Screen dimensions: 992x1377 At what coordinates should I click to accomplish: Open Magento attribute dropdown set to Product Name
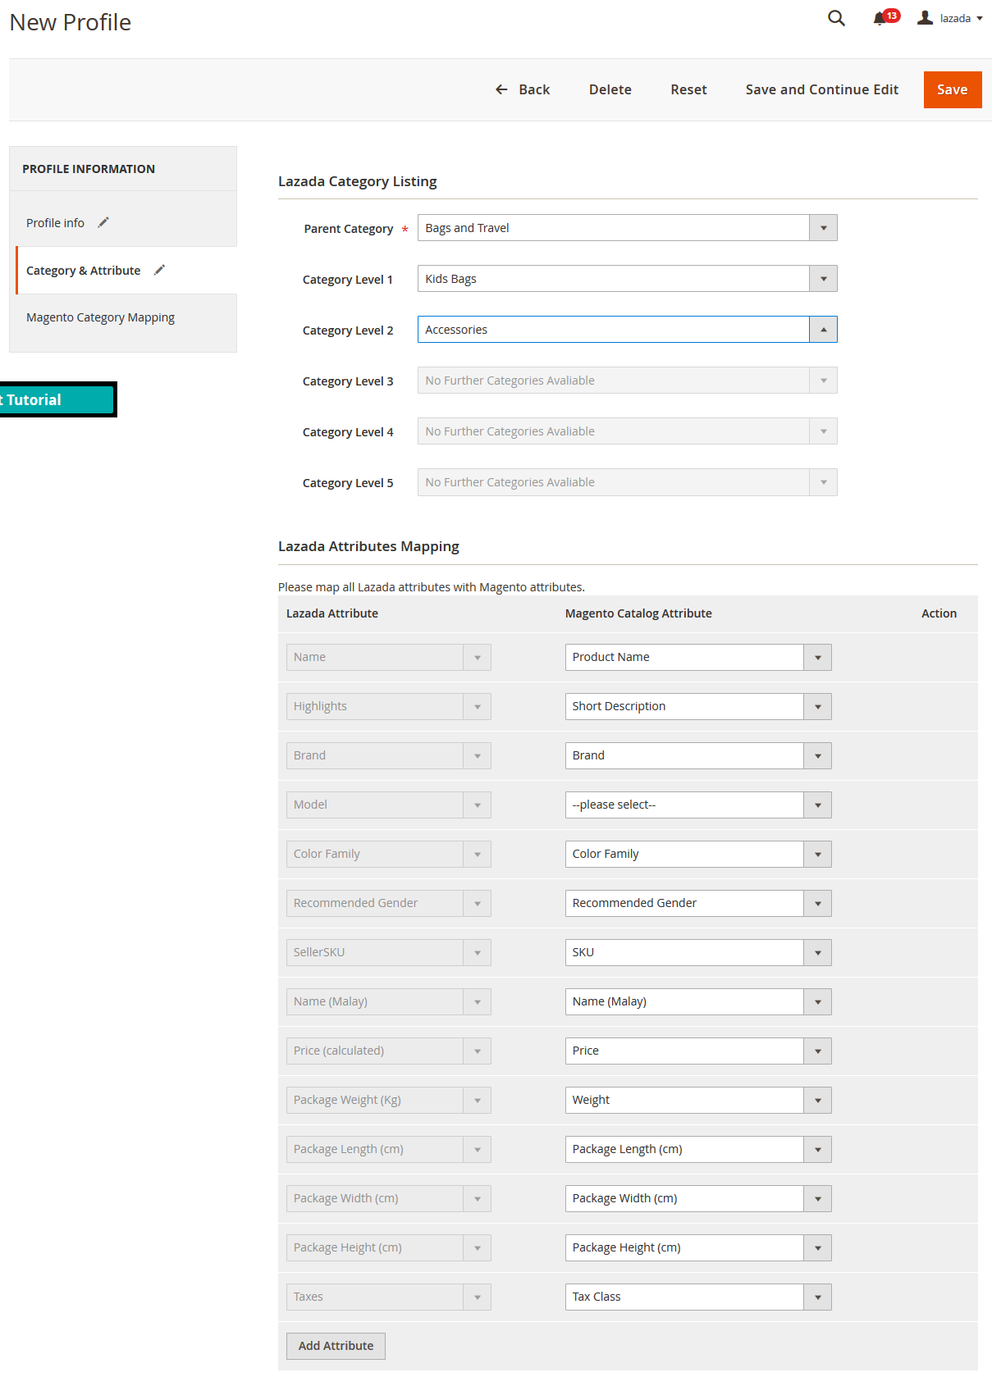[x=698, y=657]
